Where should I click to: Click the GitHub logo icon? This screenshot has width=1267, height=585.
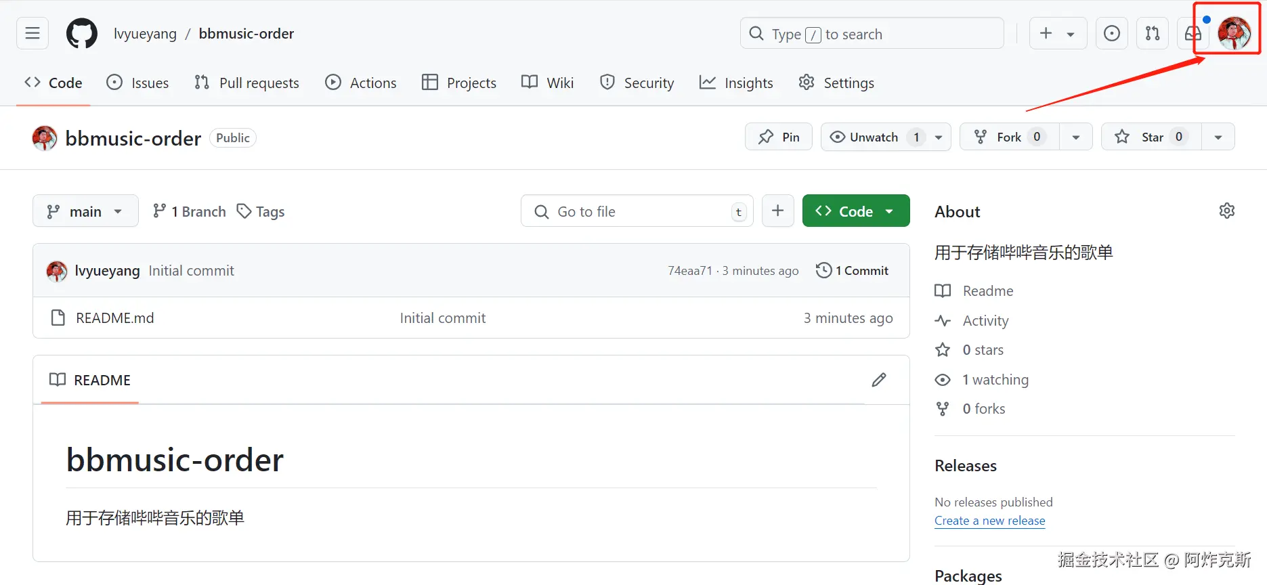pyautogui.click(x=82, y=33)
